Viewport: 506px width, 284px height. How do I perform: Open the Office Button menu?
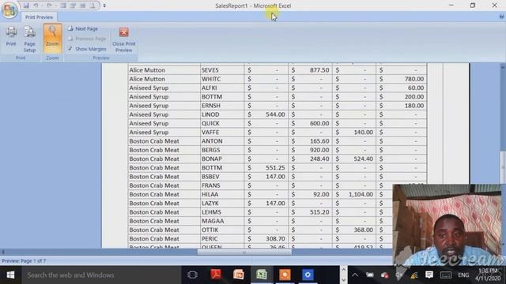click(9, 10)
